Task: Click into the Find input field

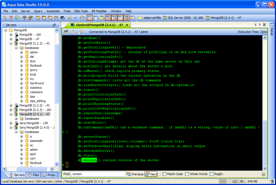Action: [x=98, y=174]
